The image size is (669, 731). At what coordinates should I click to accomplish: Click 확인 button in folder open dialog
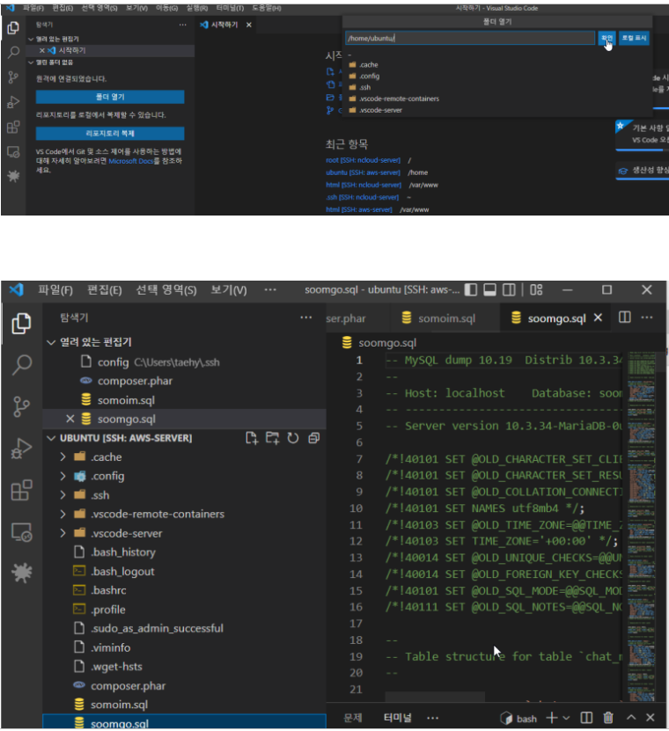(x=607, y=38)
